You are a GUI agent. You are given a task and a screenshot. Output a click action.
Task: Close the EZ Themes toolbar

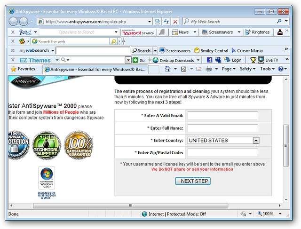tap(13, 60)
